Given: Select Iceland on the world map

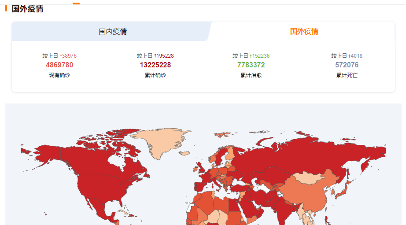Looking at the screenshot, I should 185,154.
